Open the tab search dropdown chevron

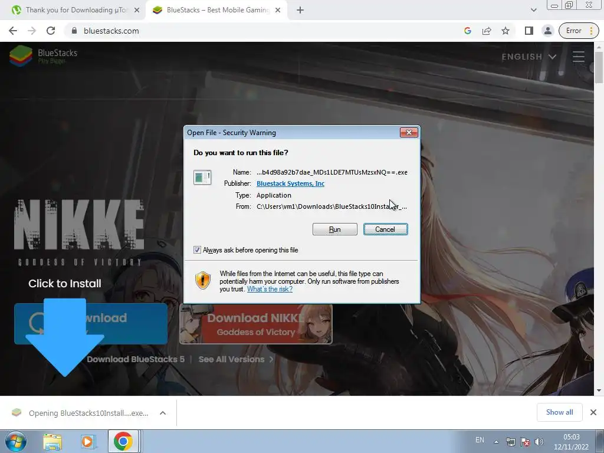click(x=533, y=10)
